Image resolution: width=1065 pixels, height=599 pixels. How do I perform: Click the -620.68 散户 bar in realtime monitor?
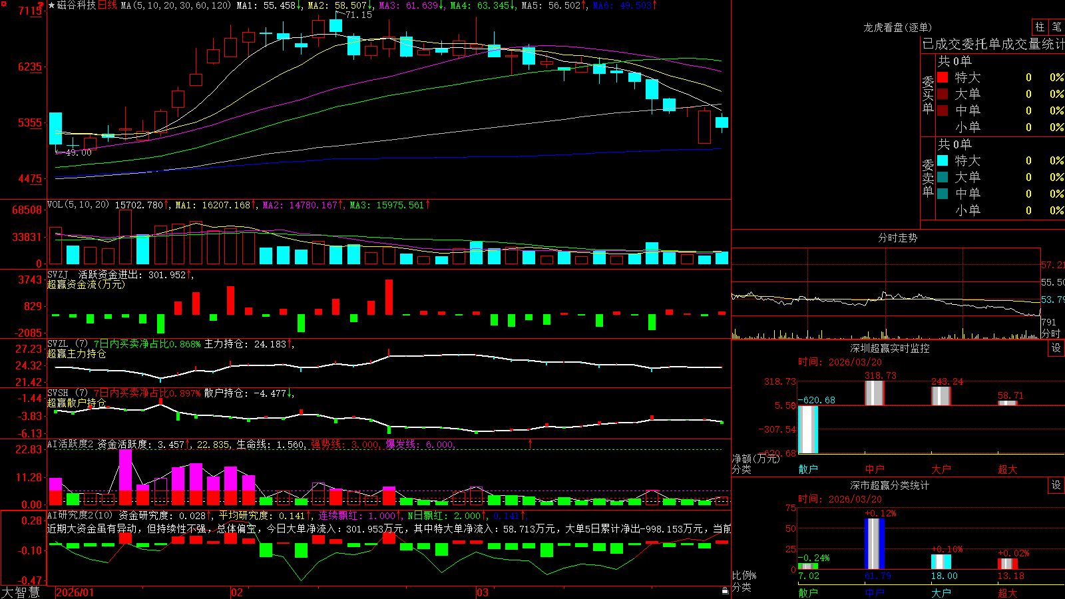[x=808, y=429]
